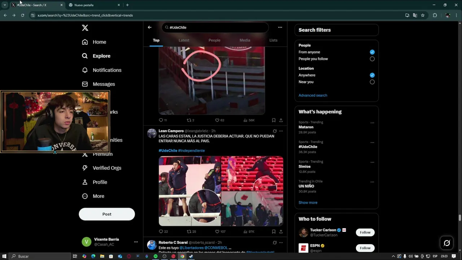Open Profile in the sidebar

[x=95, y=182]
